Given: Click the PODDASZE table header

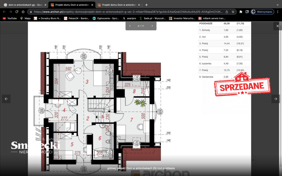Looking at the screenshot, I should point(206,24).
